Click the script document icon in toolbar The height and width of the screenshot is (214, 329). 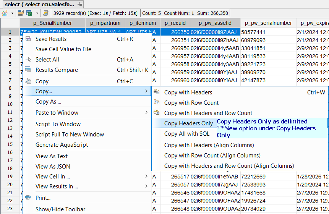[45, 13]
